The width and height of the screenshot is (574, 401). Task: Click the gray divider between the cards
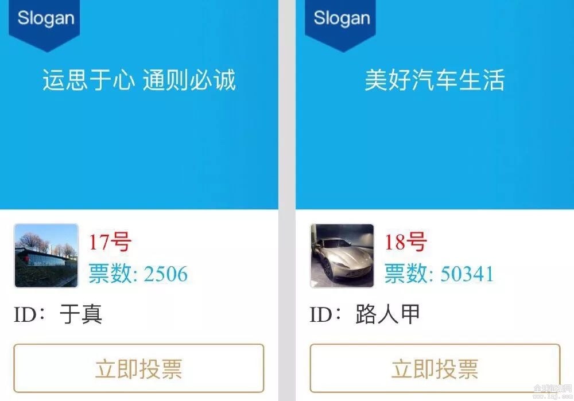point(287,201)
